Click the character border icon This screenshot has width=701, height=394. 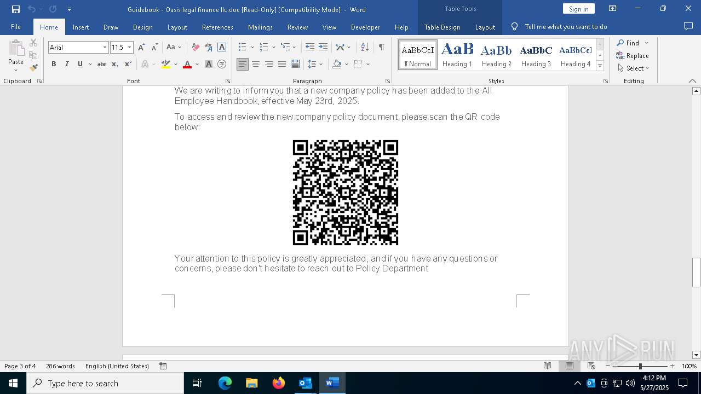[222, 48]
